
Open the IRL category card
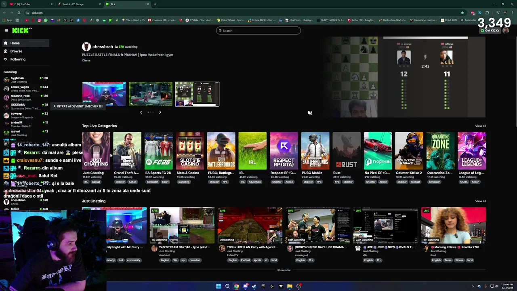(252, 151)
